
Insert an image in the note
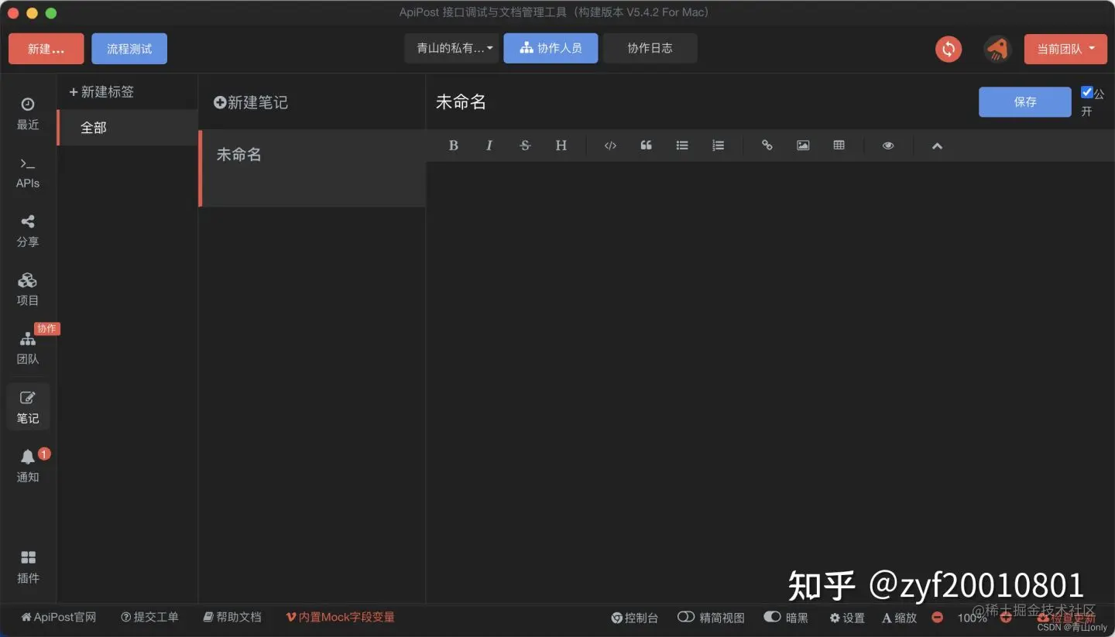[803, 146]
